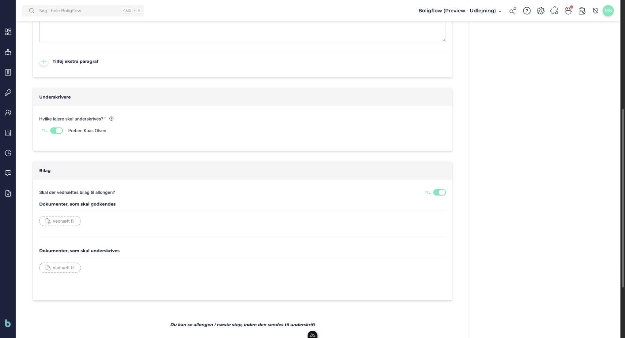Open the assistant icon with red badge

(568, 11)
